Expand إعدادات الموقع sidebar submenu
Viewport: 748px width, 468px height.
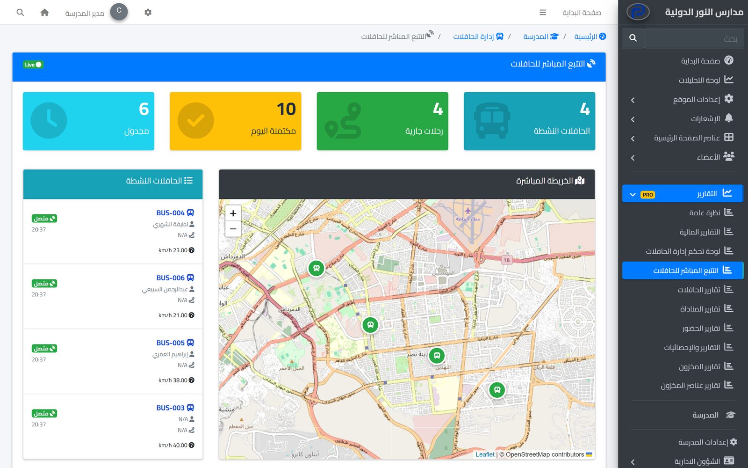click(x=683, y=99)
